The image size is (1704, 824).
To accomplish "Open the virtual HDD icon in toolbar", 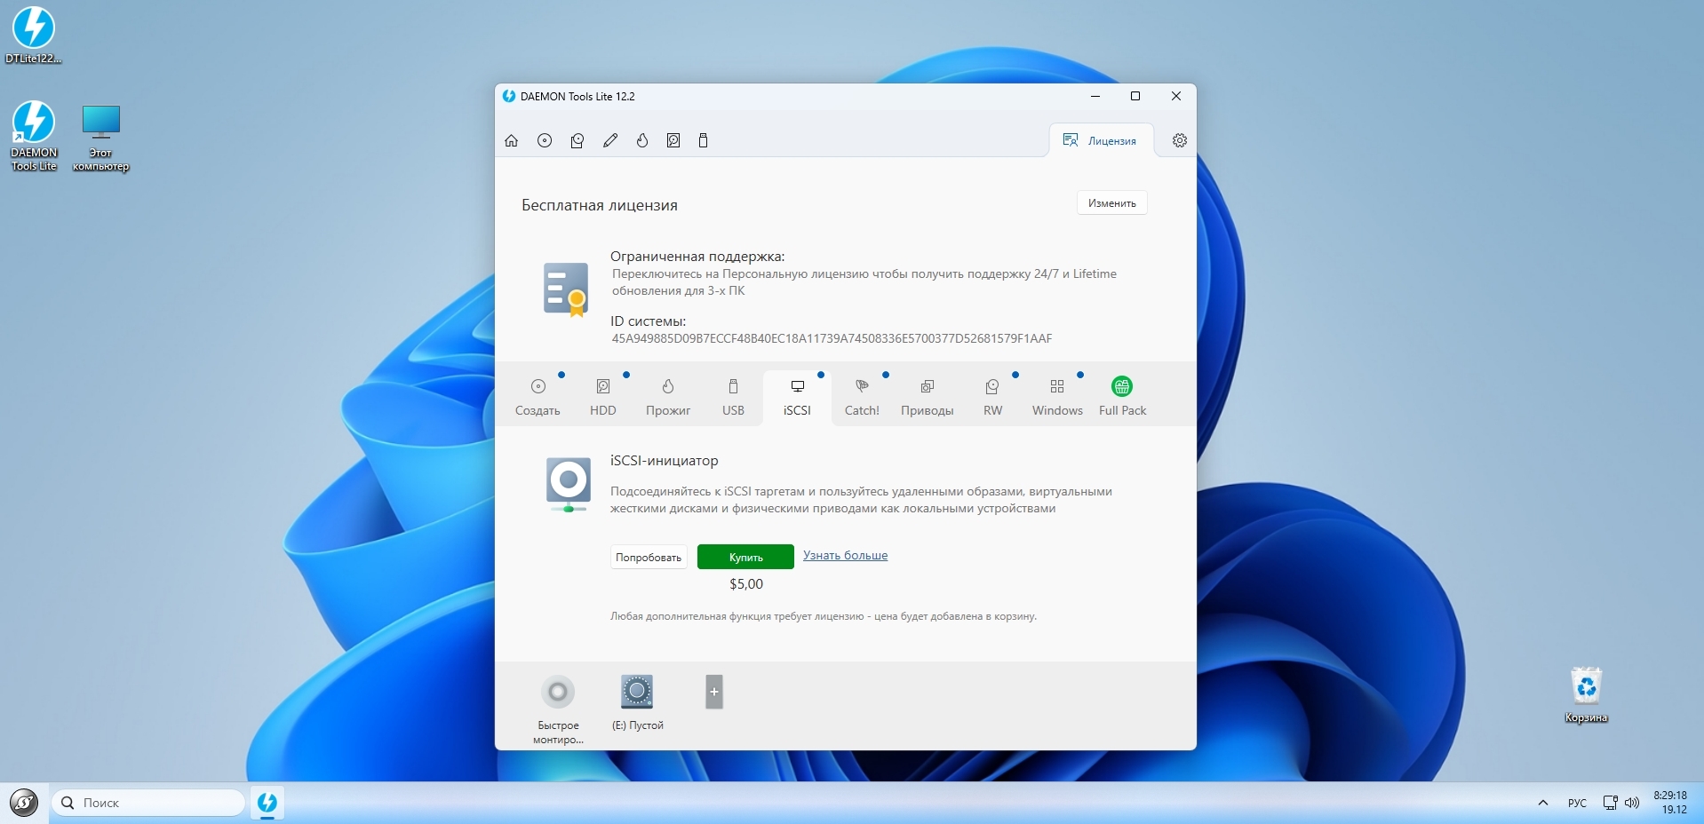I will [x=673, y=140].
